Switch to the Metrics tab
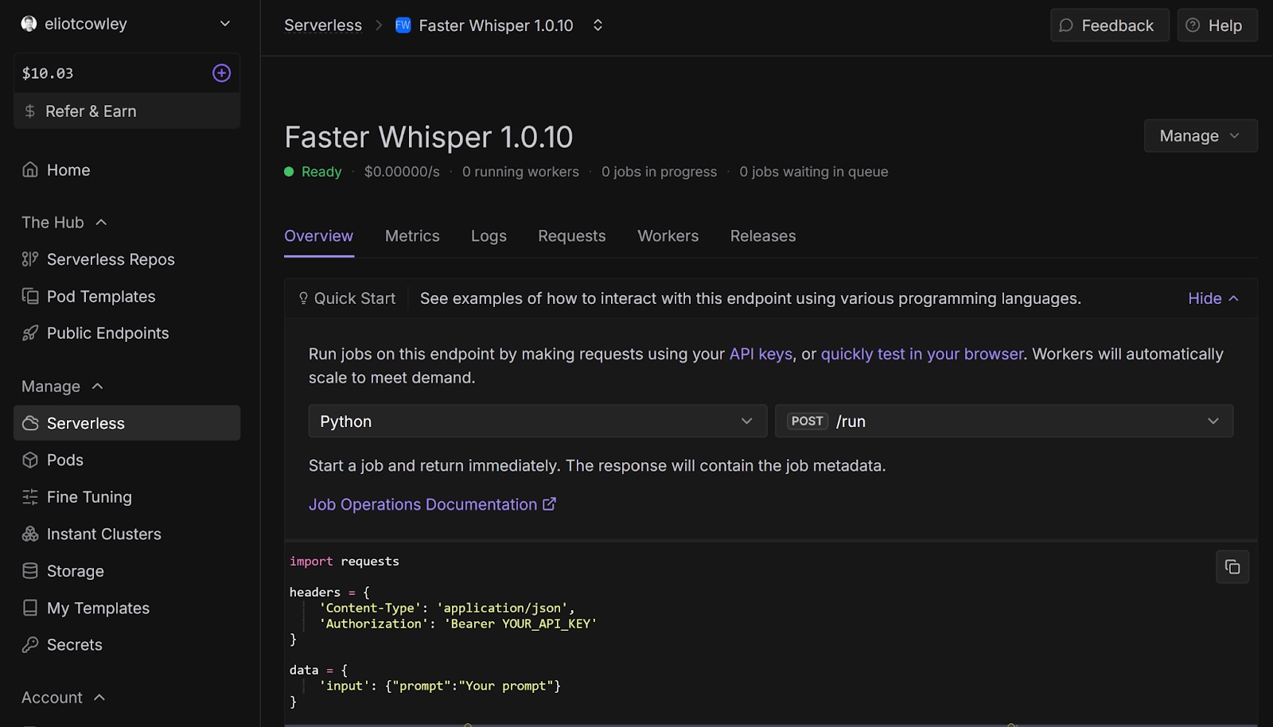Viewport: 1273px width, 727px height. [x=412, y=236]
